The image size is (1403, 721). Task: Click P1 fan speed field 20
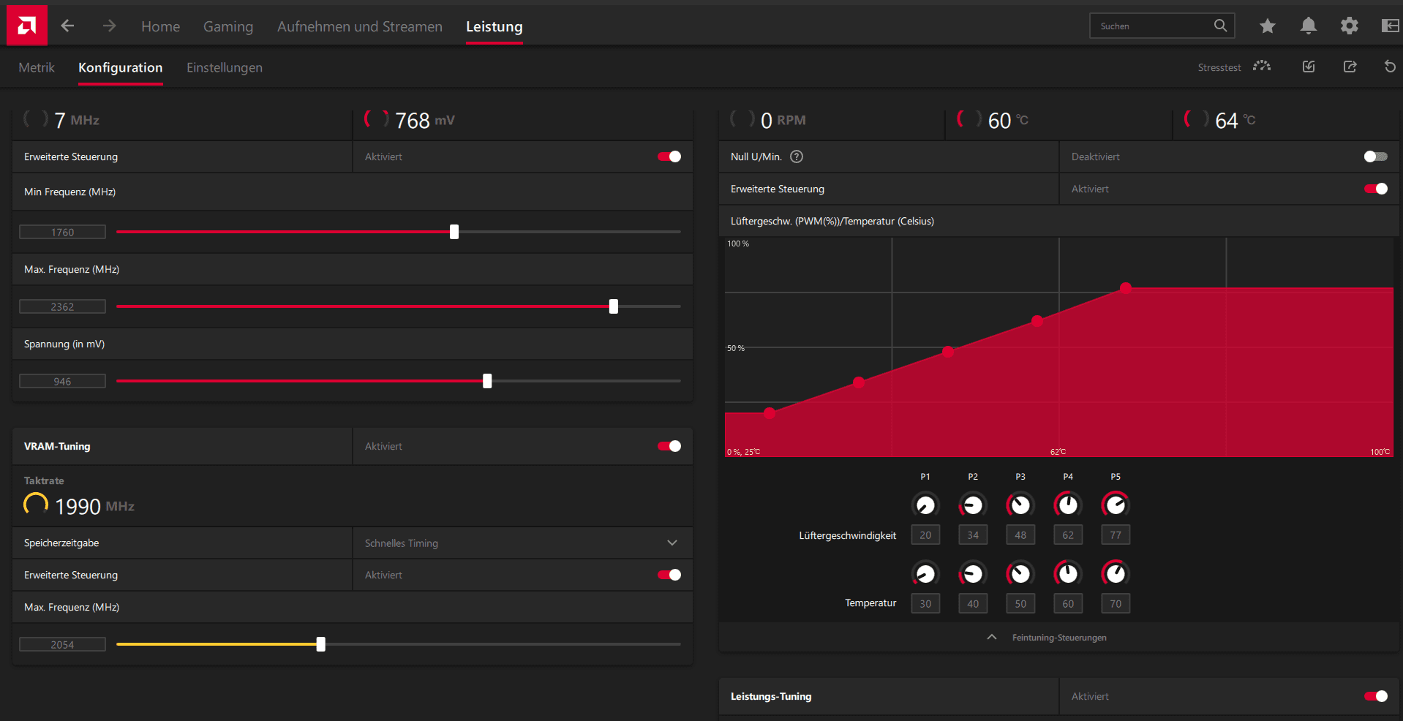pyautogui.click(x=925, y=535)
